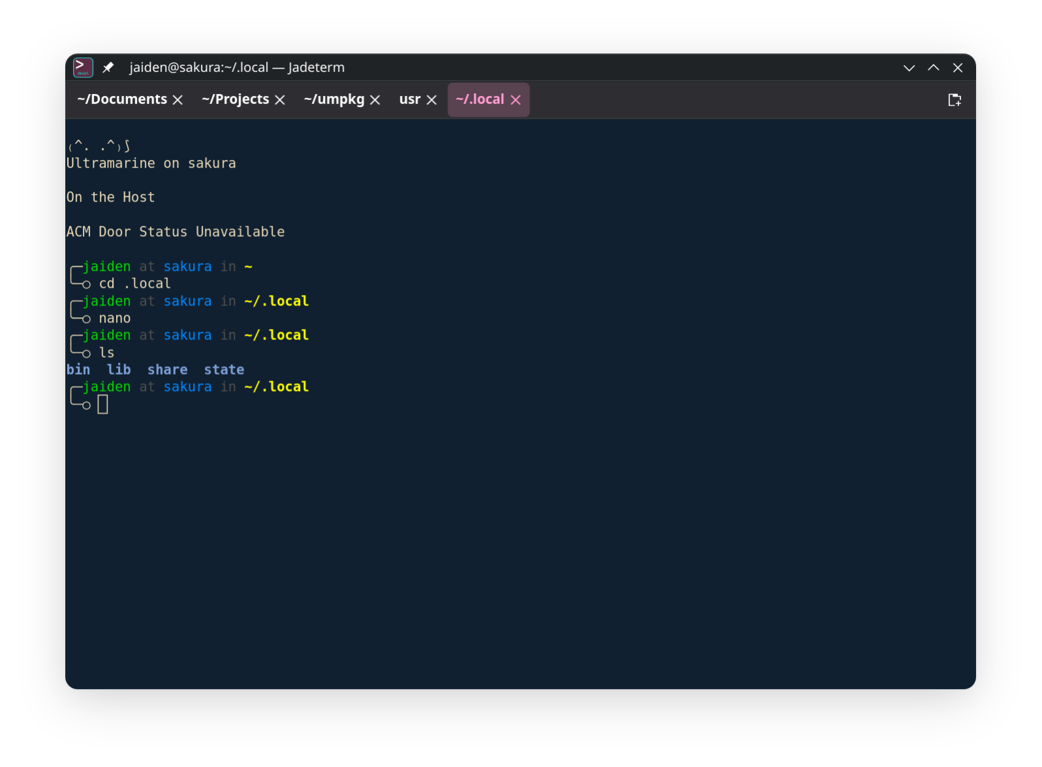Screen dimensions: 1042x767
Task: Click the terminal cursor at the prompt
Action: 103,405
